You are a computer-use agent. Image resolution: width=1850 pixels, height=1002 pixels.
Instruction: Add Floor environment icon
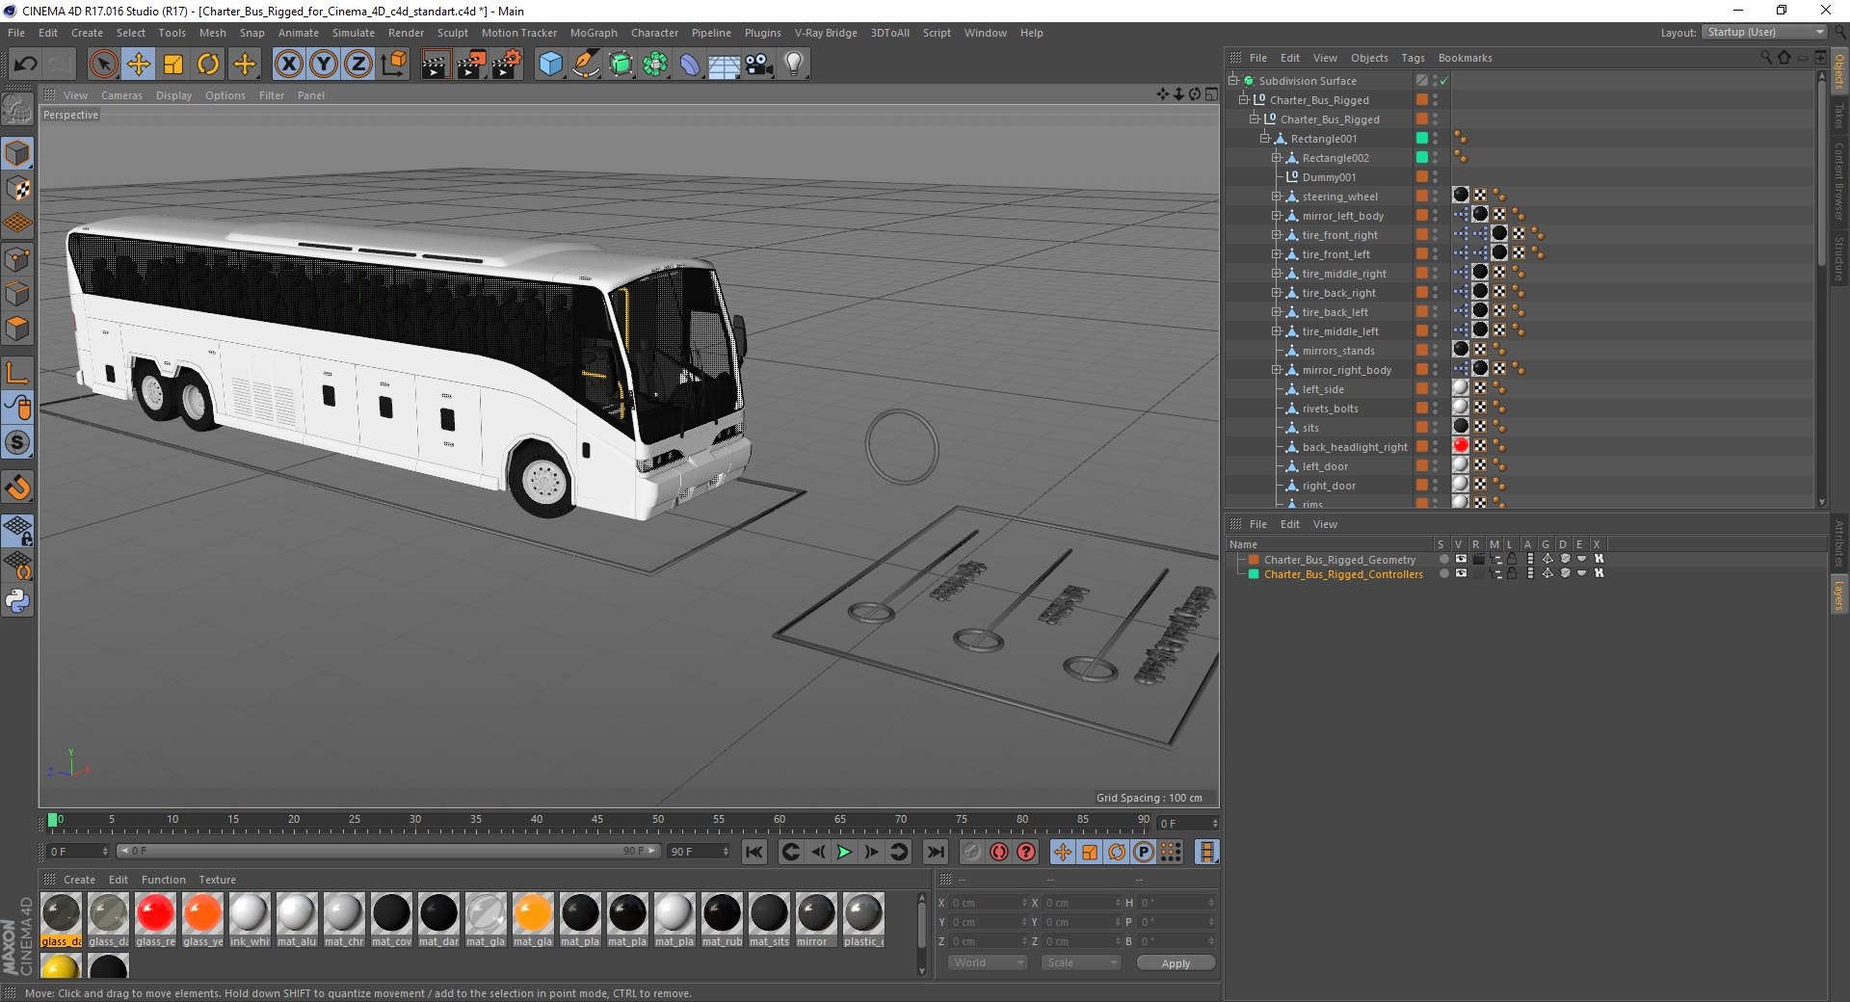point(724,65)
